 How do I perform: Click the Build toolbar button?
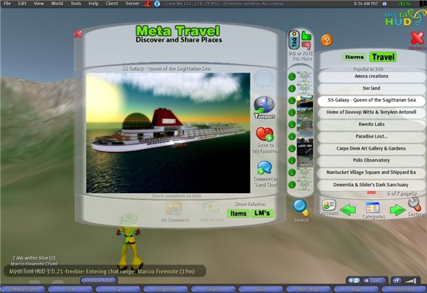point(261,289)
